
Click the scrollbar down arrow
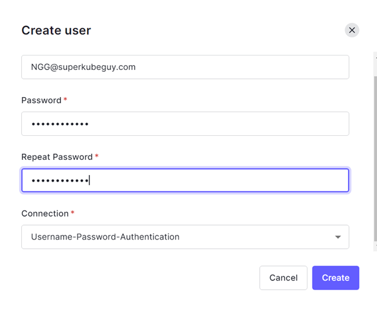coord(376,246)
